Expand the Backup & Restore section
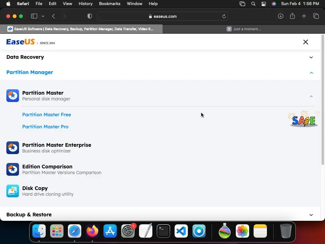This screenshot has height=244, width=325. point(311,215)
